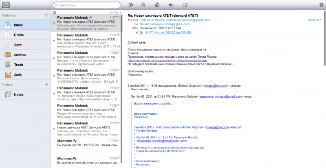Click the message body scrollbar
This screenshot has width=326, height=168.
tap(325, 39)
